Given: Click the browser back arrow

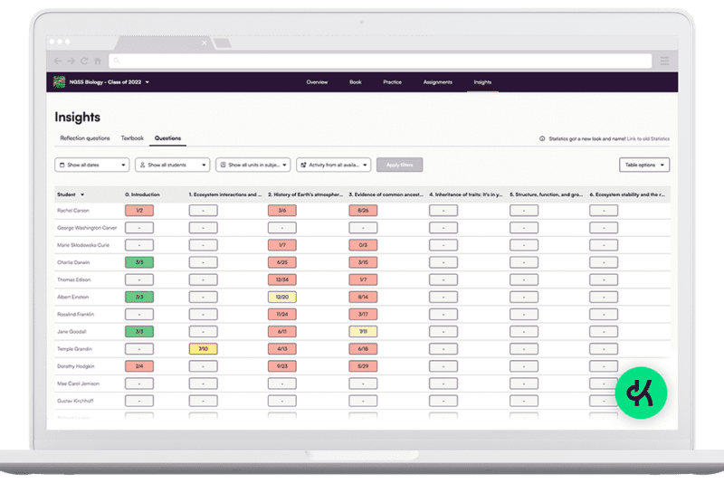Looking at the screenshot, I should (x=60, y=62).
